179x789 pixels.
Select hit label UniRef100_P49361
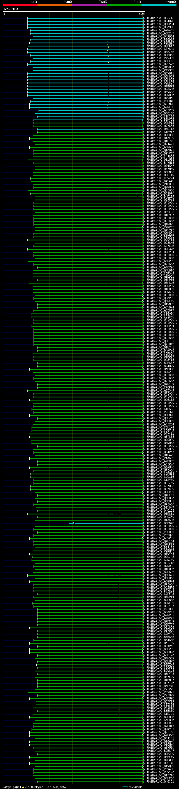161,58
